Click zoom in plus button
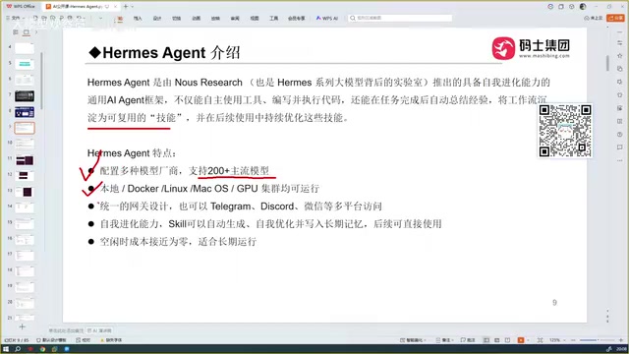The width and height of the screenshot is (629, 354). tap(621, 340)
